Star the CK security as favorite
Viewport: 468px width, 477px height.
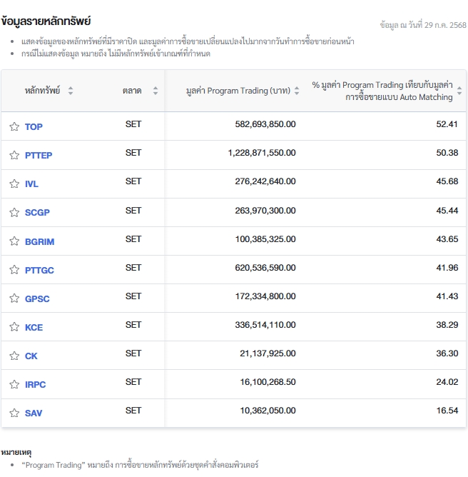click(x=14, y=356)
